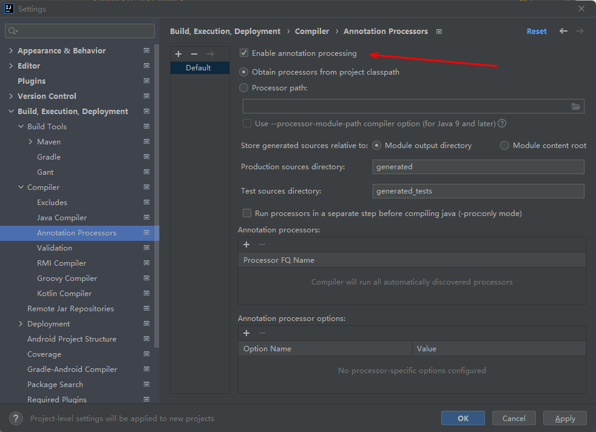Click the project-level settings icon beside the breadcrumb

pyautogui.click(x=439, y=32)
